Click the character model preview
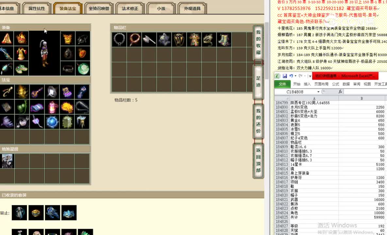This screenshot has height=235, width=387. click(44, 53)
